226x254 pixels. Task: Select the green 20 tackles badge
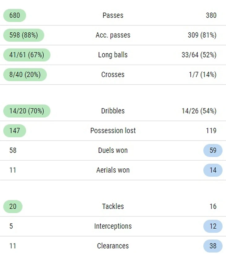click(13, 206)
